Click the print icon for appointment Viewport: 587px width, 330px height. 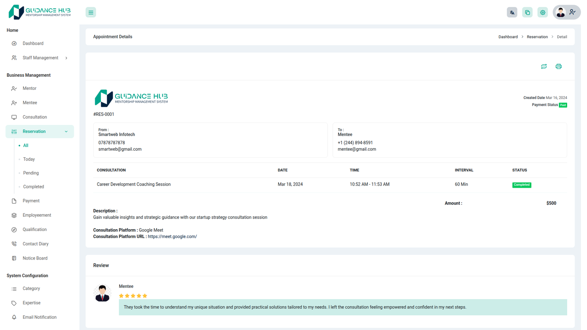tap(558, 66)
